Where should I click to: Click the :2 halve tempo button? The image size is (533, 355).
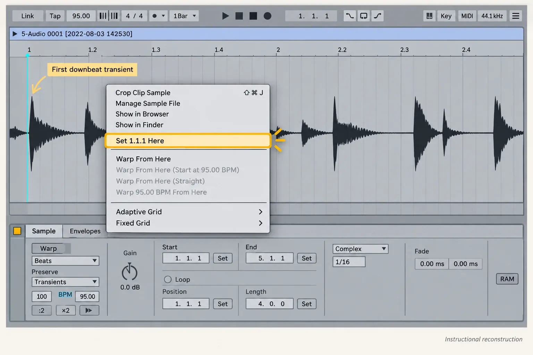coord(42,310)
